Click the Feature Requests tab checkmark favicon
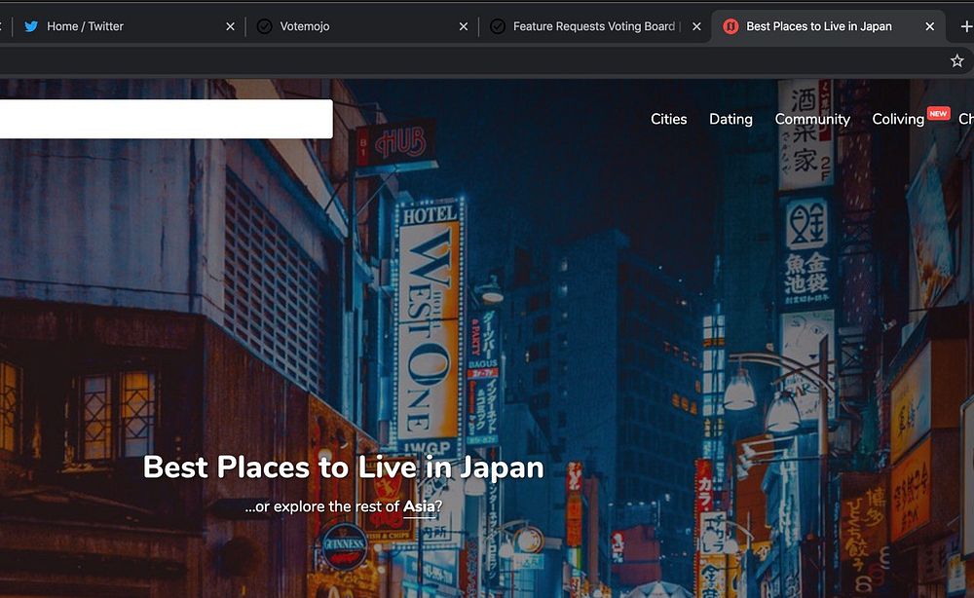 (x=498, y=26)
